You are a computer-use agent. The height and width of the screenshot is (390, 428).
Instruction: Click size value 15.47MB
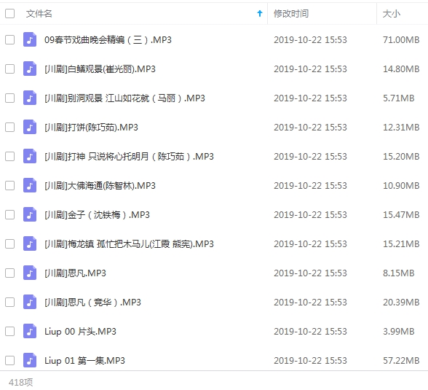(401, 215)
